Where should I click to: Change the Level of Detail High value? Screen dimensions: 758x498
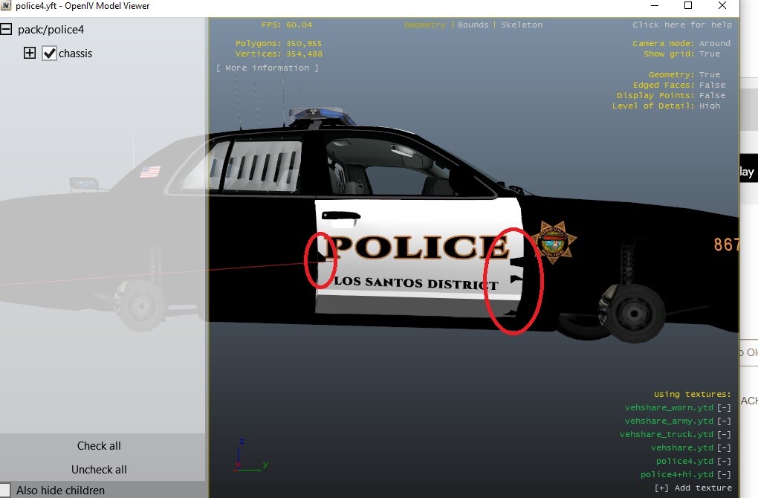710,106
